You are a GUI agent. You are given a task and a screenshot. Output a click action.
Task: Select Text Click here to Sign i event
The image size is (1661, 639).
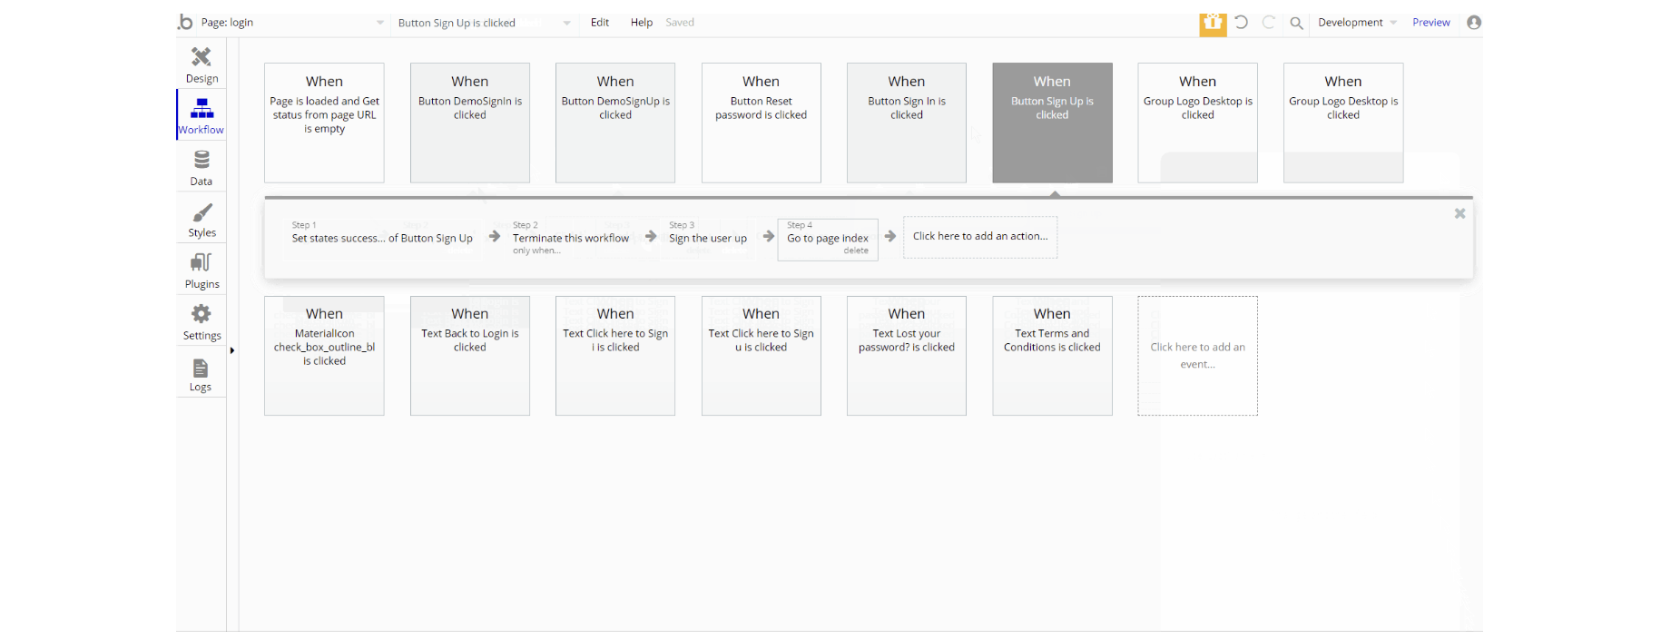[x=615, y=356]
